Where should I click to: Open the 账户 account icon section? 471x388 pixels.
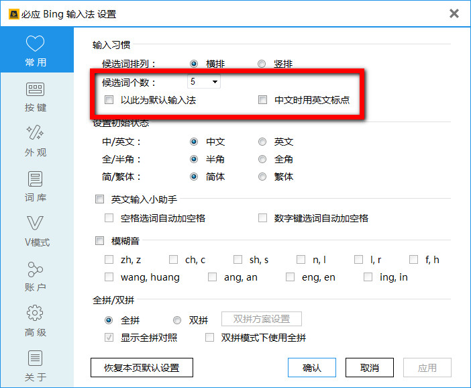pyautogui.click(x=36, y=277)
